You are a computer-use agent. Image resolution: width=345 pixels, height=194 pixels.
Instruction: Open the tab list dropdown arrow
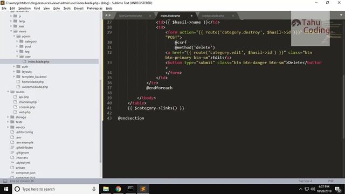point(341,15)
